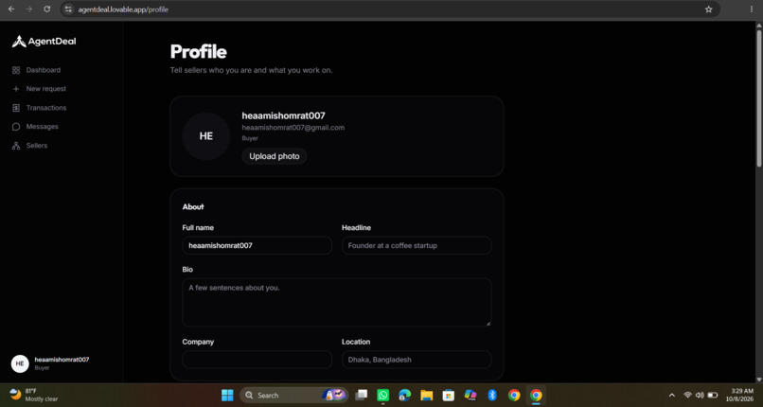Click the Headline input field
This screenshot has height=407, width=763.
point(417,245)
